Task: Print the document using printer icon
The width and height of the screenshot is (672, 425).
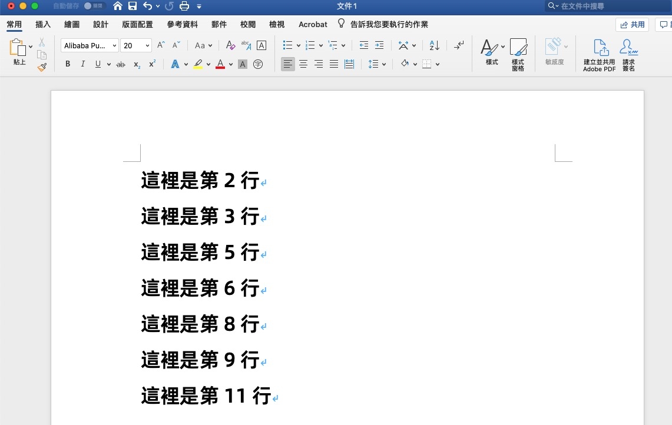Action: click(x=184, y=6)
